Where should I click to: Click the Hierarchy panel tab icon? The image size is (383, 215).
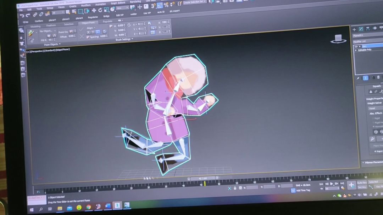click(368, 29)
